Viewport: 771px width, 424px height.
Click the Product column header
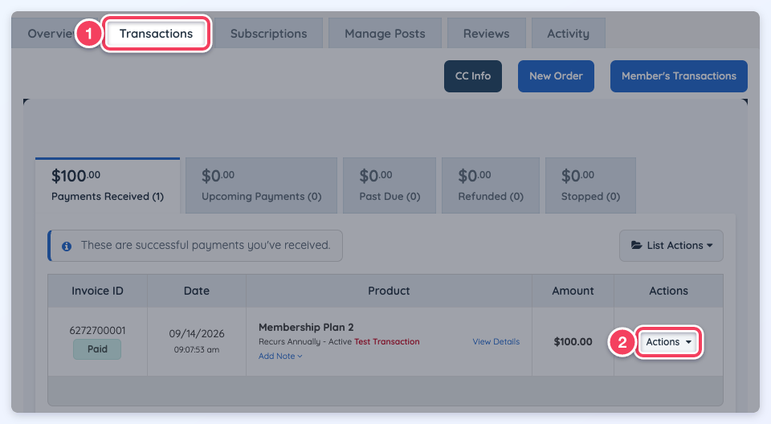[x=389, y=291]
